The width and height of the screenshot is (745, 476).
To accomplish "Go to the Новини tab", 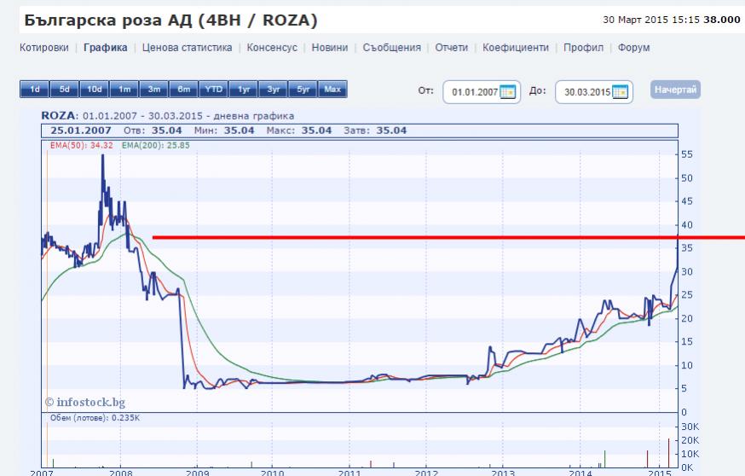I will coord(330,48).
